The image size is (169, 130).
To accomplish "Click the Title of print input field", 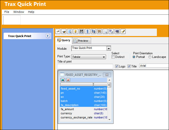I will pyautogui.click(x=85, y=66).
